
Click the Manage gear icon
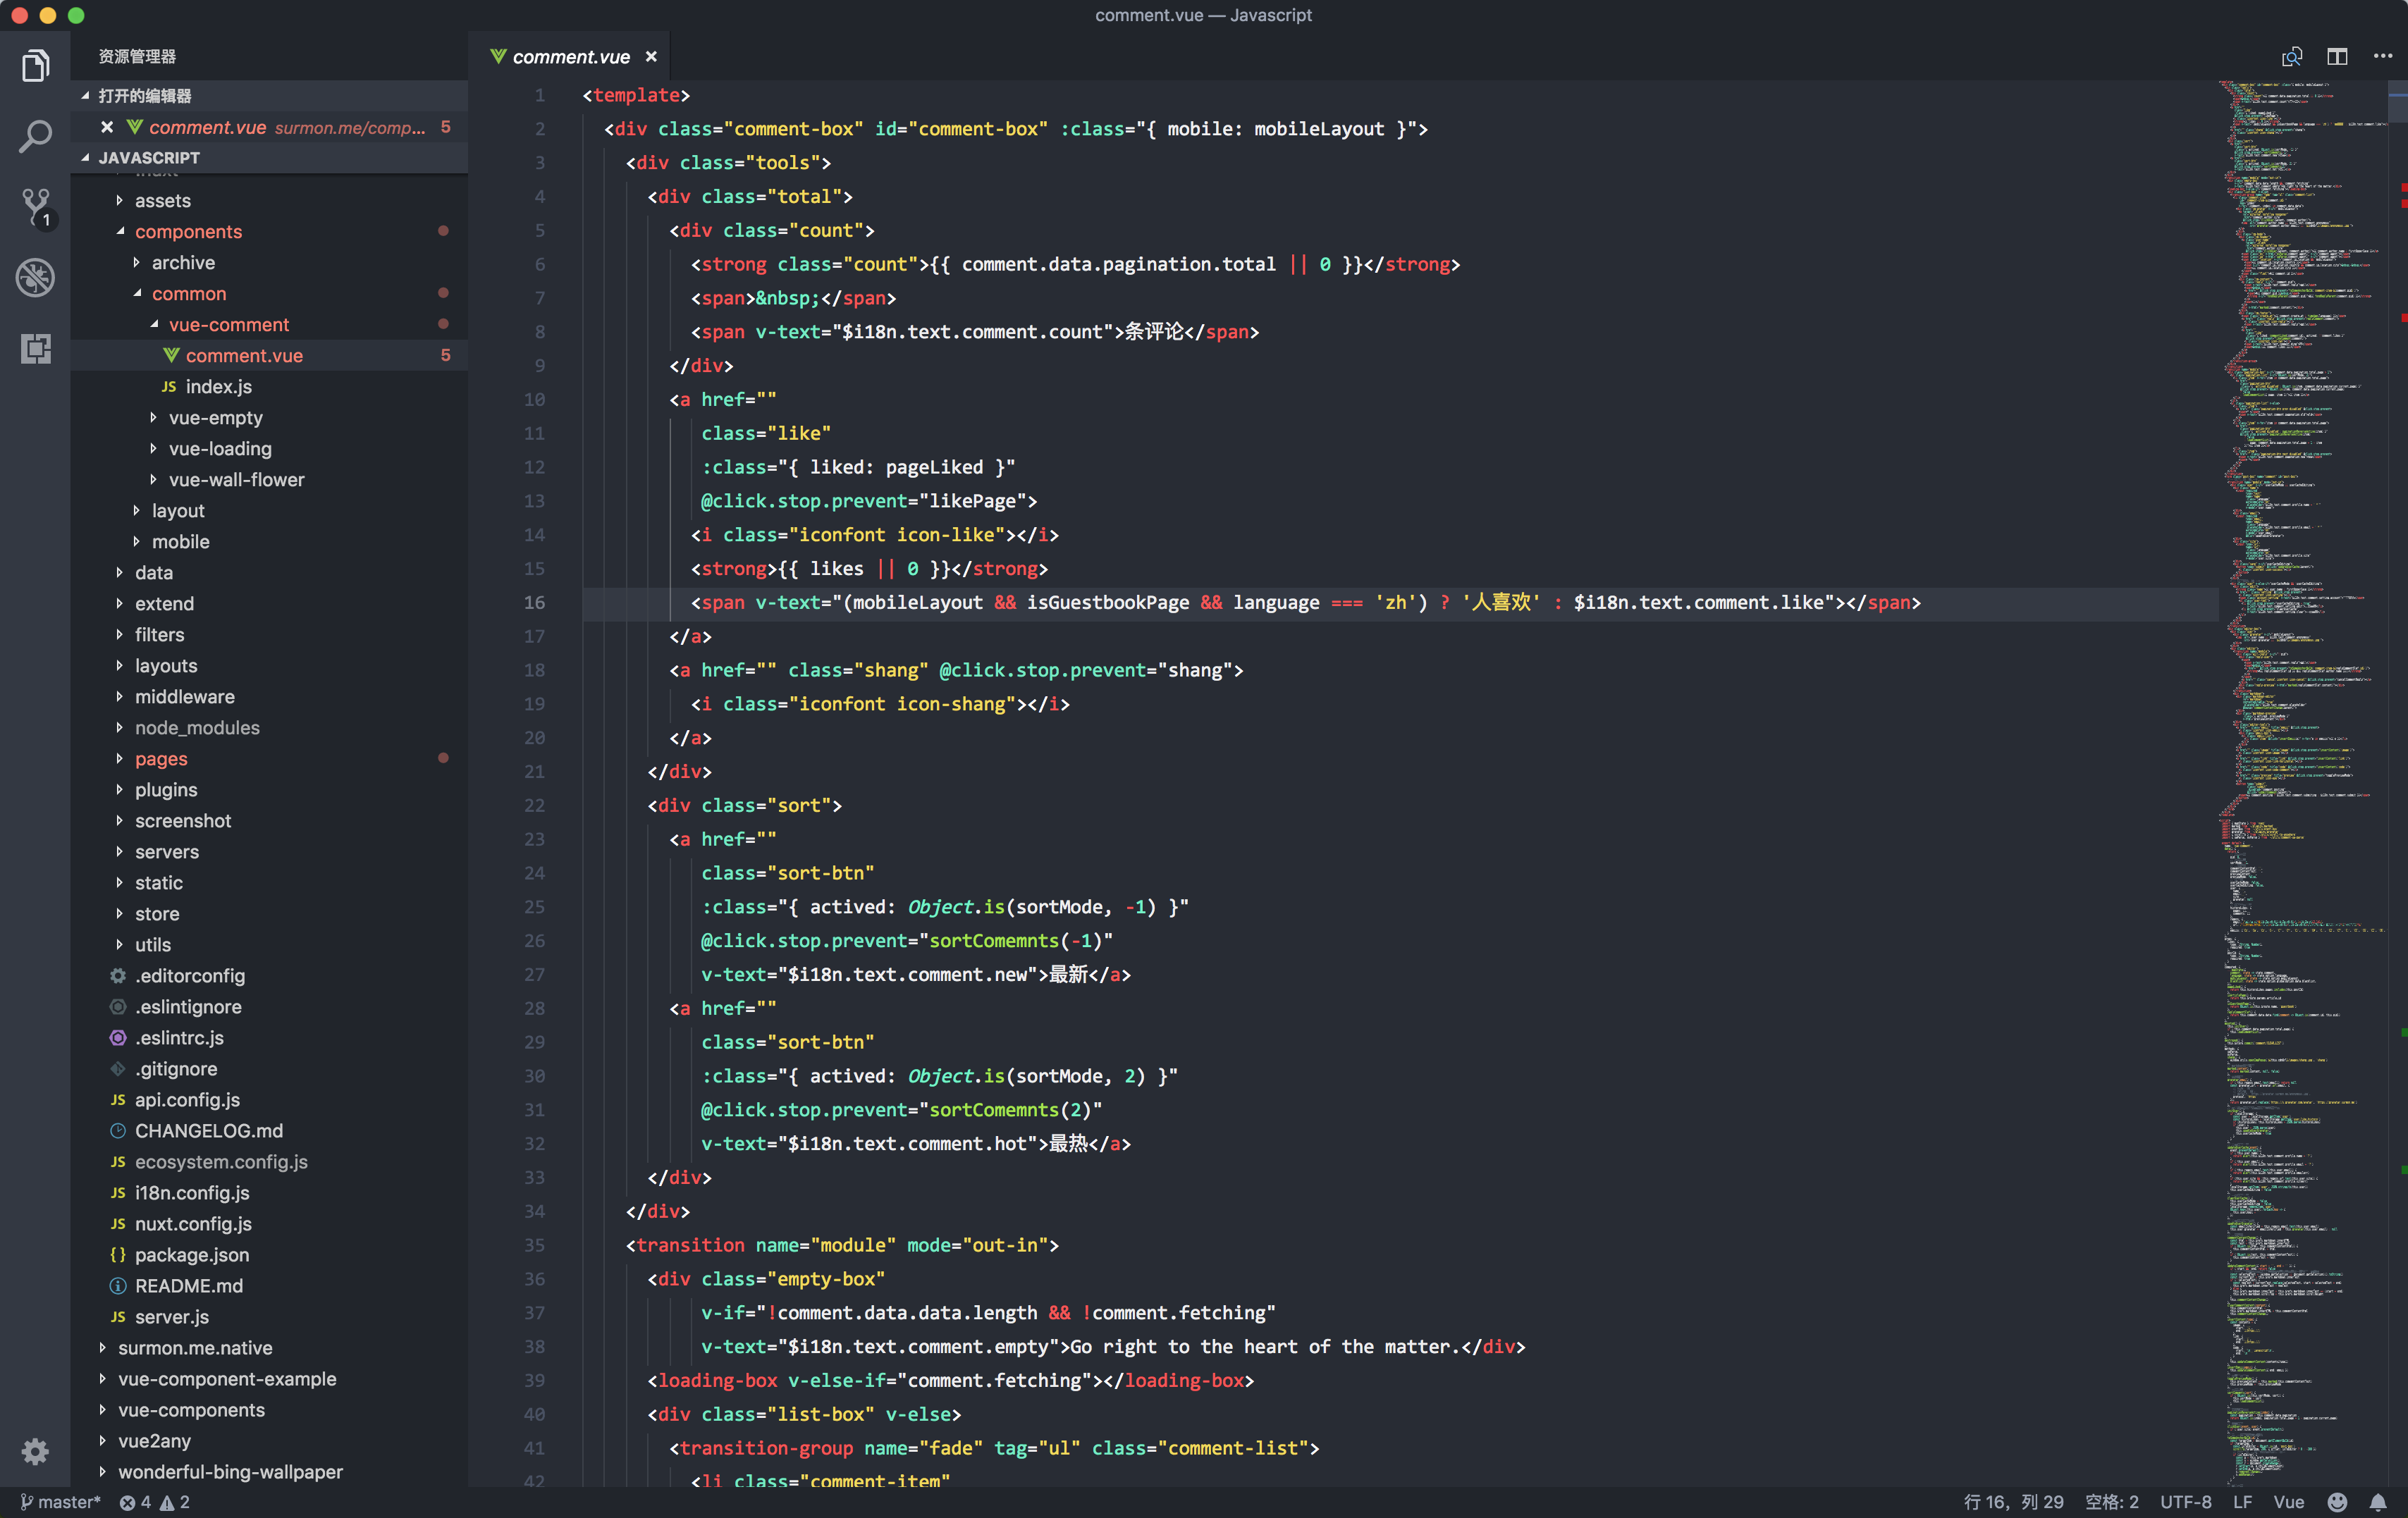35,1451
